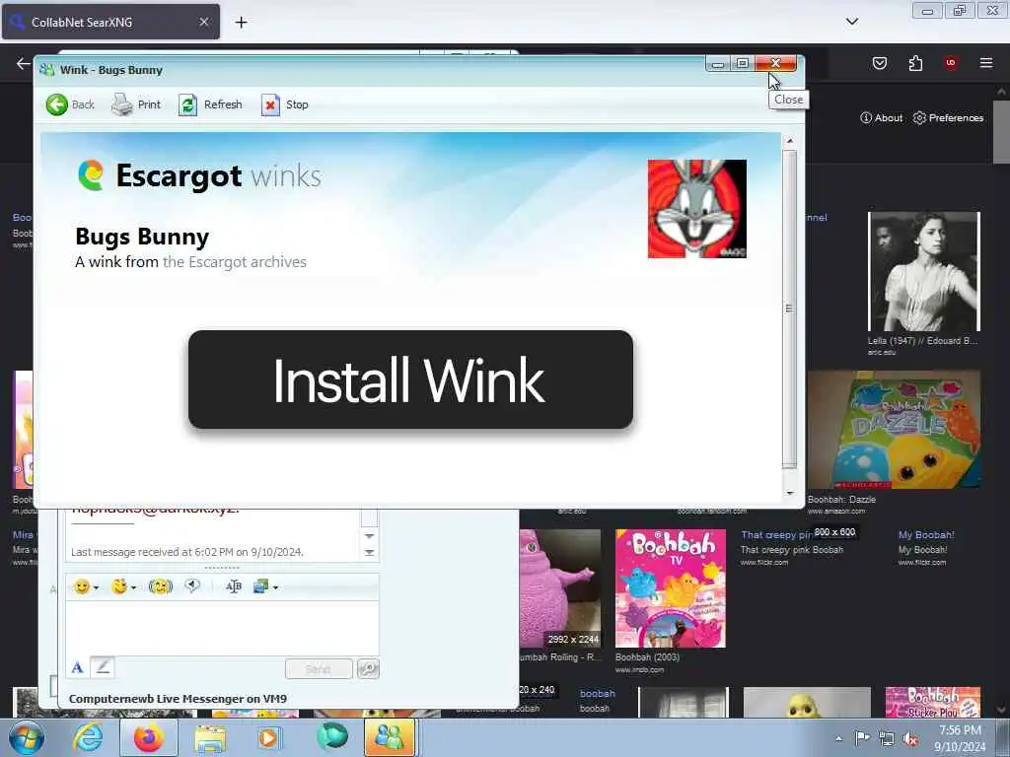This screenshot has width=1010, height=757.
Task: Switch to handwriting pen mode in Messenger
Action: click(103, 667)
